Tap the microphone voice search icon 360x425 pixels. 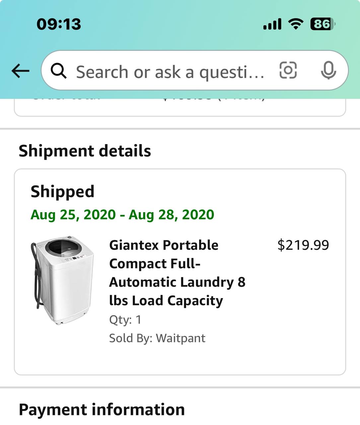point(328,70)
